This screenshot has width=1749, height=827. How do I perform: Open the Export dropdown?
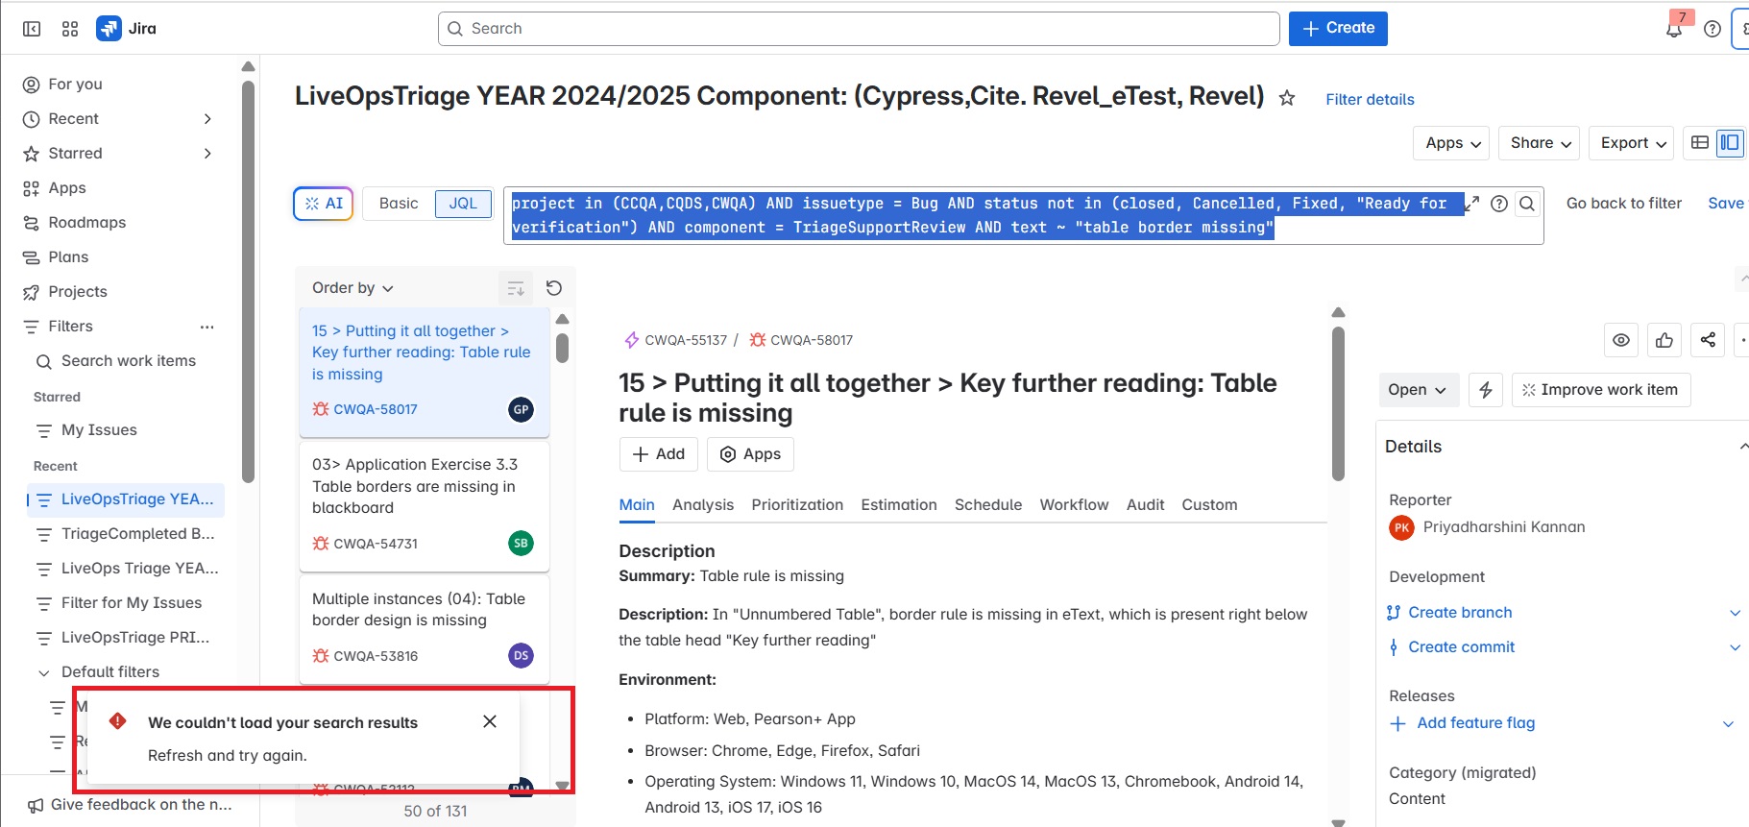(1632, 143)
